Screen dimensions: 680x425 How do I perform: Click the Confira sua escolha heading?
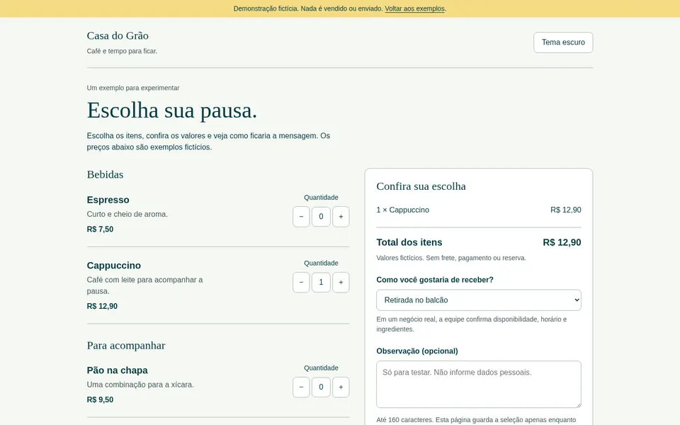tap(421, 186)
